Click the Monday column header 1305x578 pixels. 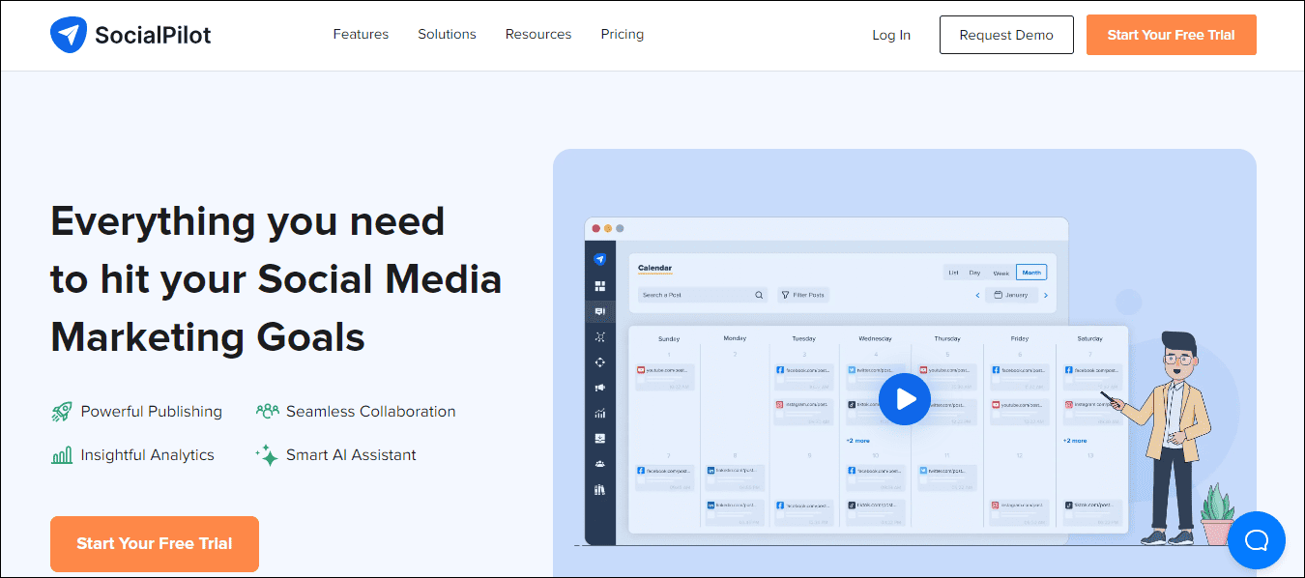pyautogui.click(x=735, y=338)
